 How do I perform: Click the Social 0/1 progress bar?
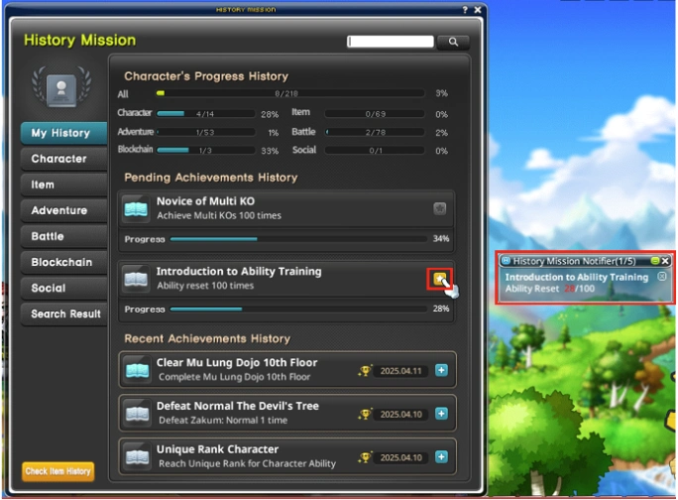tap(375, 150)
